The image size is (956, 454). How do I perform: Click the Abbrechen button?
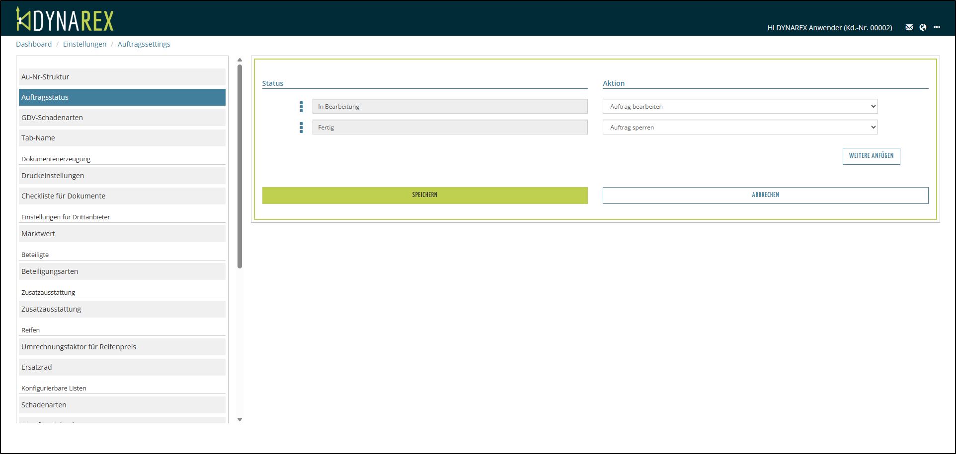pos(765,195)
